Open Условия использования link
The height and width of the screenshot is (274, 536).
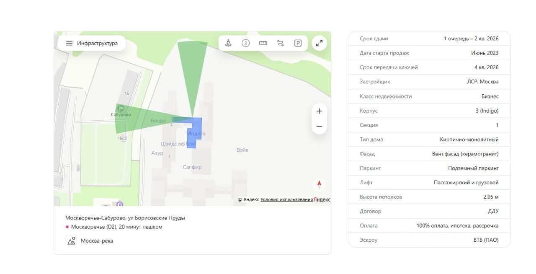(x=286, y=199)
